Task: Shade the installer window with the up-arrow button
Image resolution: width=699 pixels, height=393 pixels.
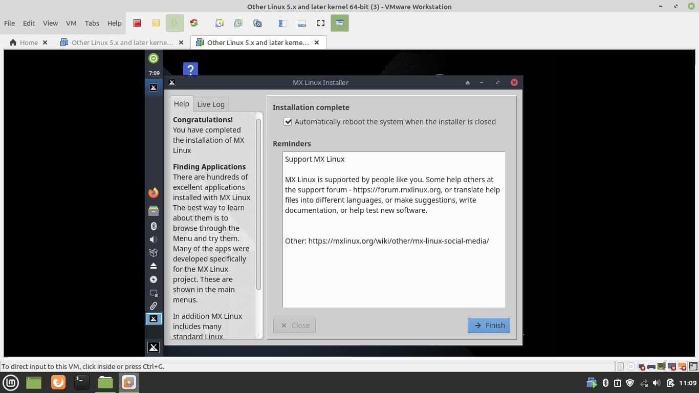Action: [468, 82]
